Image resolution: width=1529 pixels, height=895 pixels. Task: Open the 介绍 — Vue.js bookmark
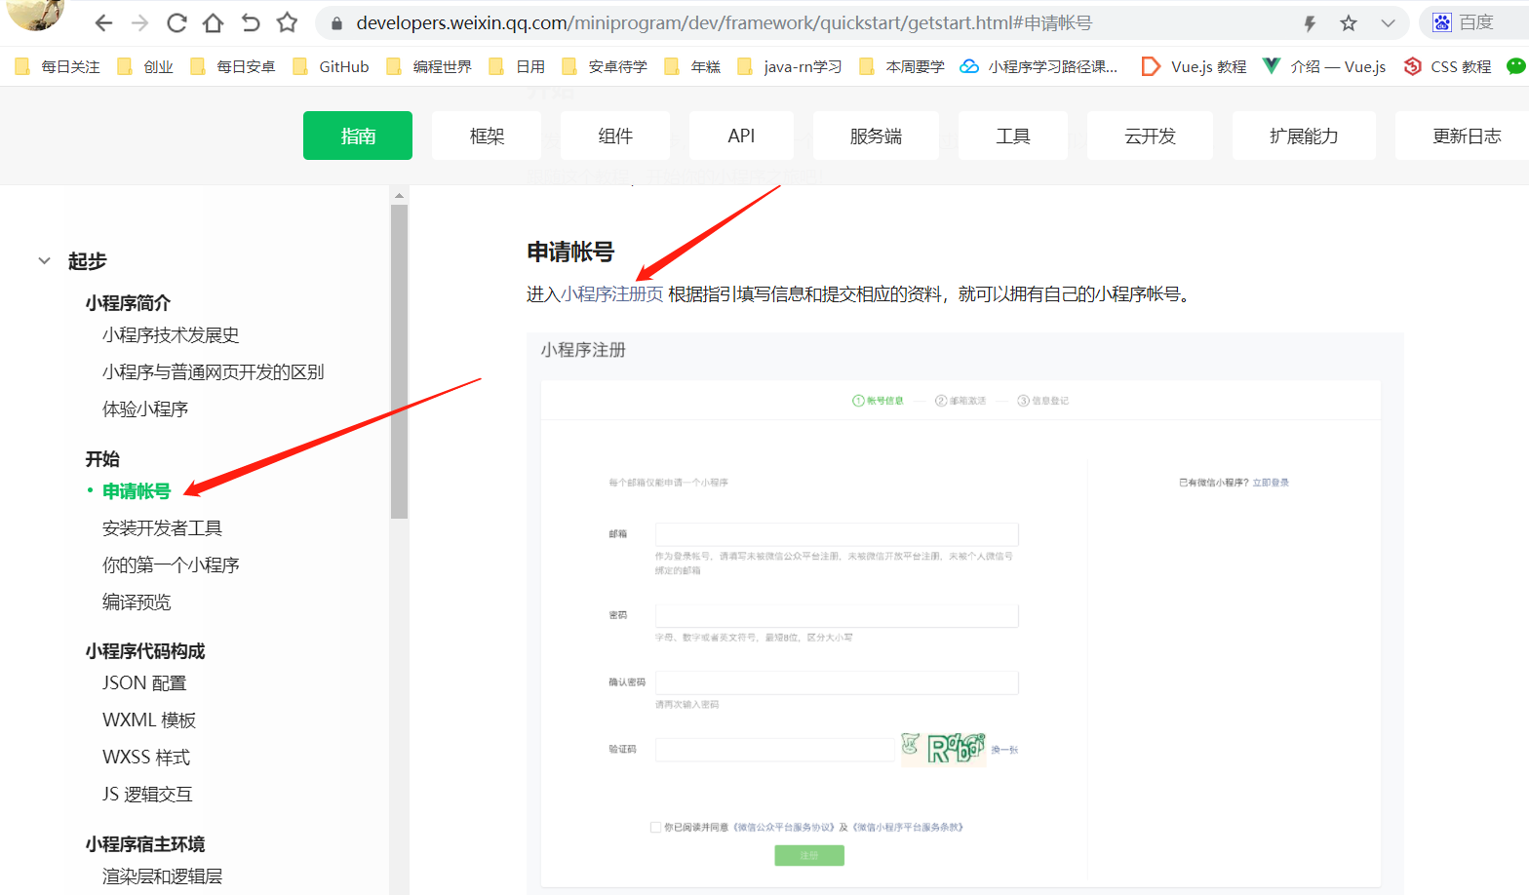tap(1324, 66)
